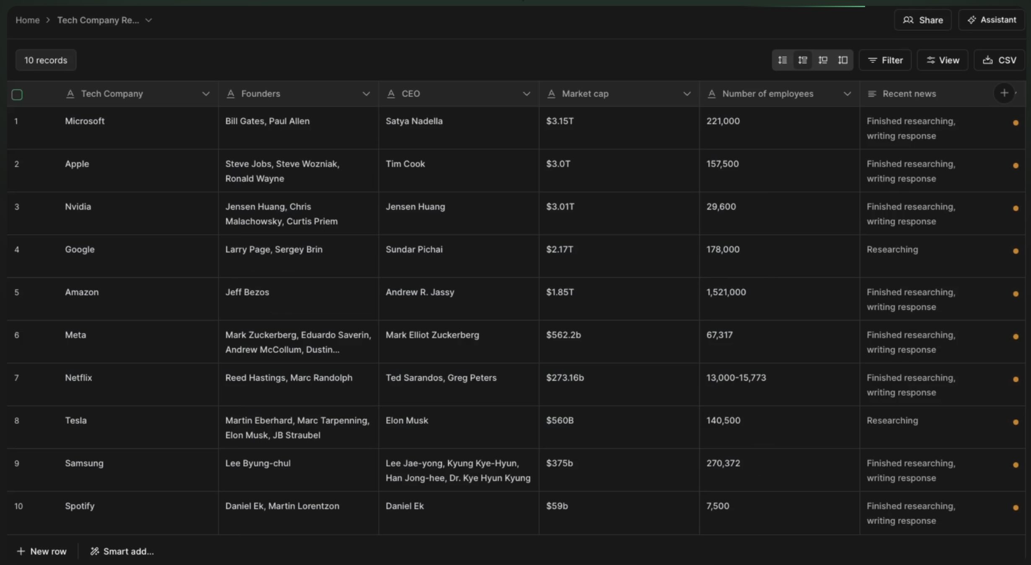1031x565 pixels.
Task: Add a New row
Action: tap(41, 552)
